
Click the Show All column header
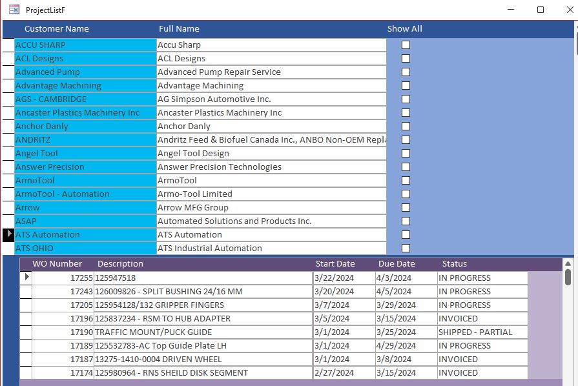[x=405, y=29]
